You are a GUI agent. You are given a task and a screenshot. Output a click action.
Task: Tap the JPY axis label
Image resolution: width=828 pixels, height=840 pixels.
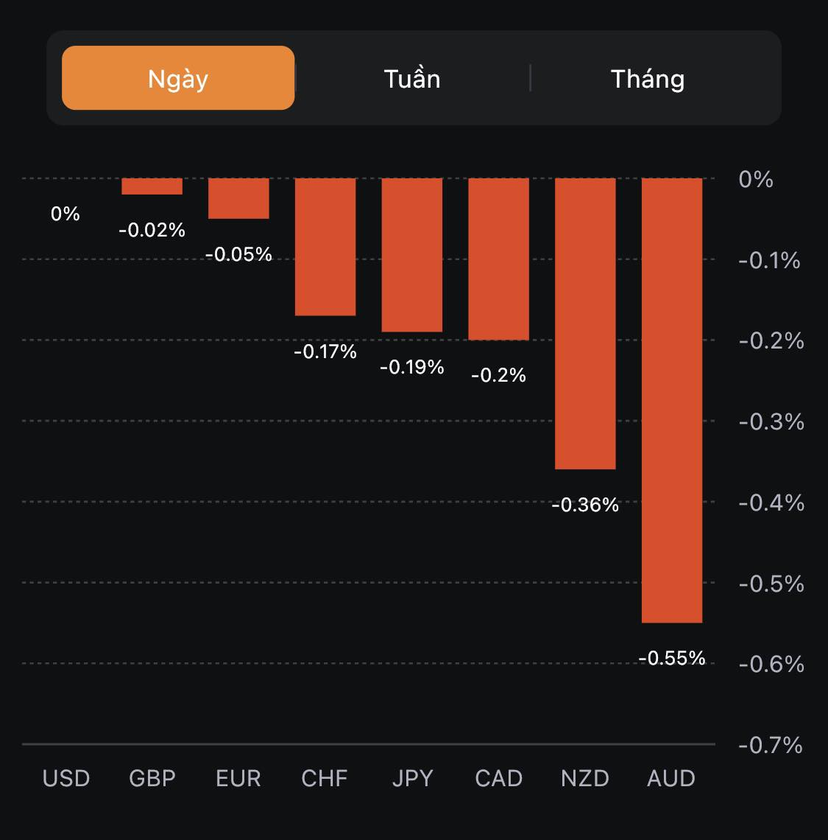[x=412, y=778]
